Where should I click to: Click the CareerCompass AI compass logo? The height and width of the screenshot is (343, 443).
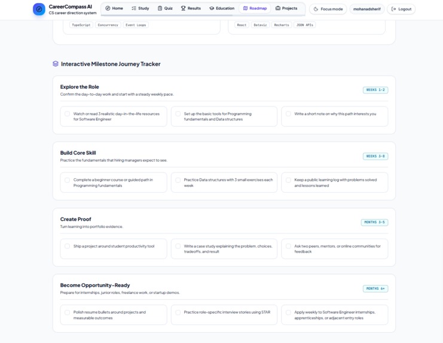pyautogui.click(x=39, y=9)
